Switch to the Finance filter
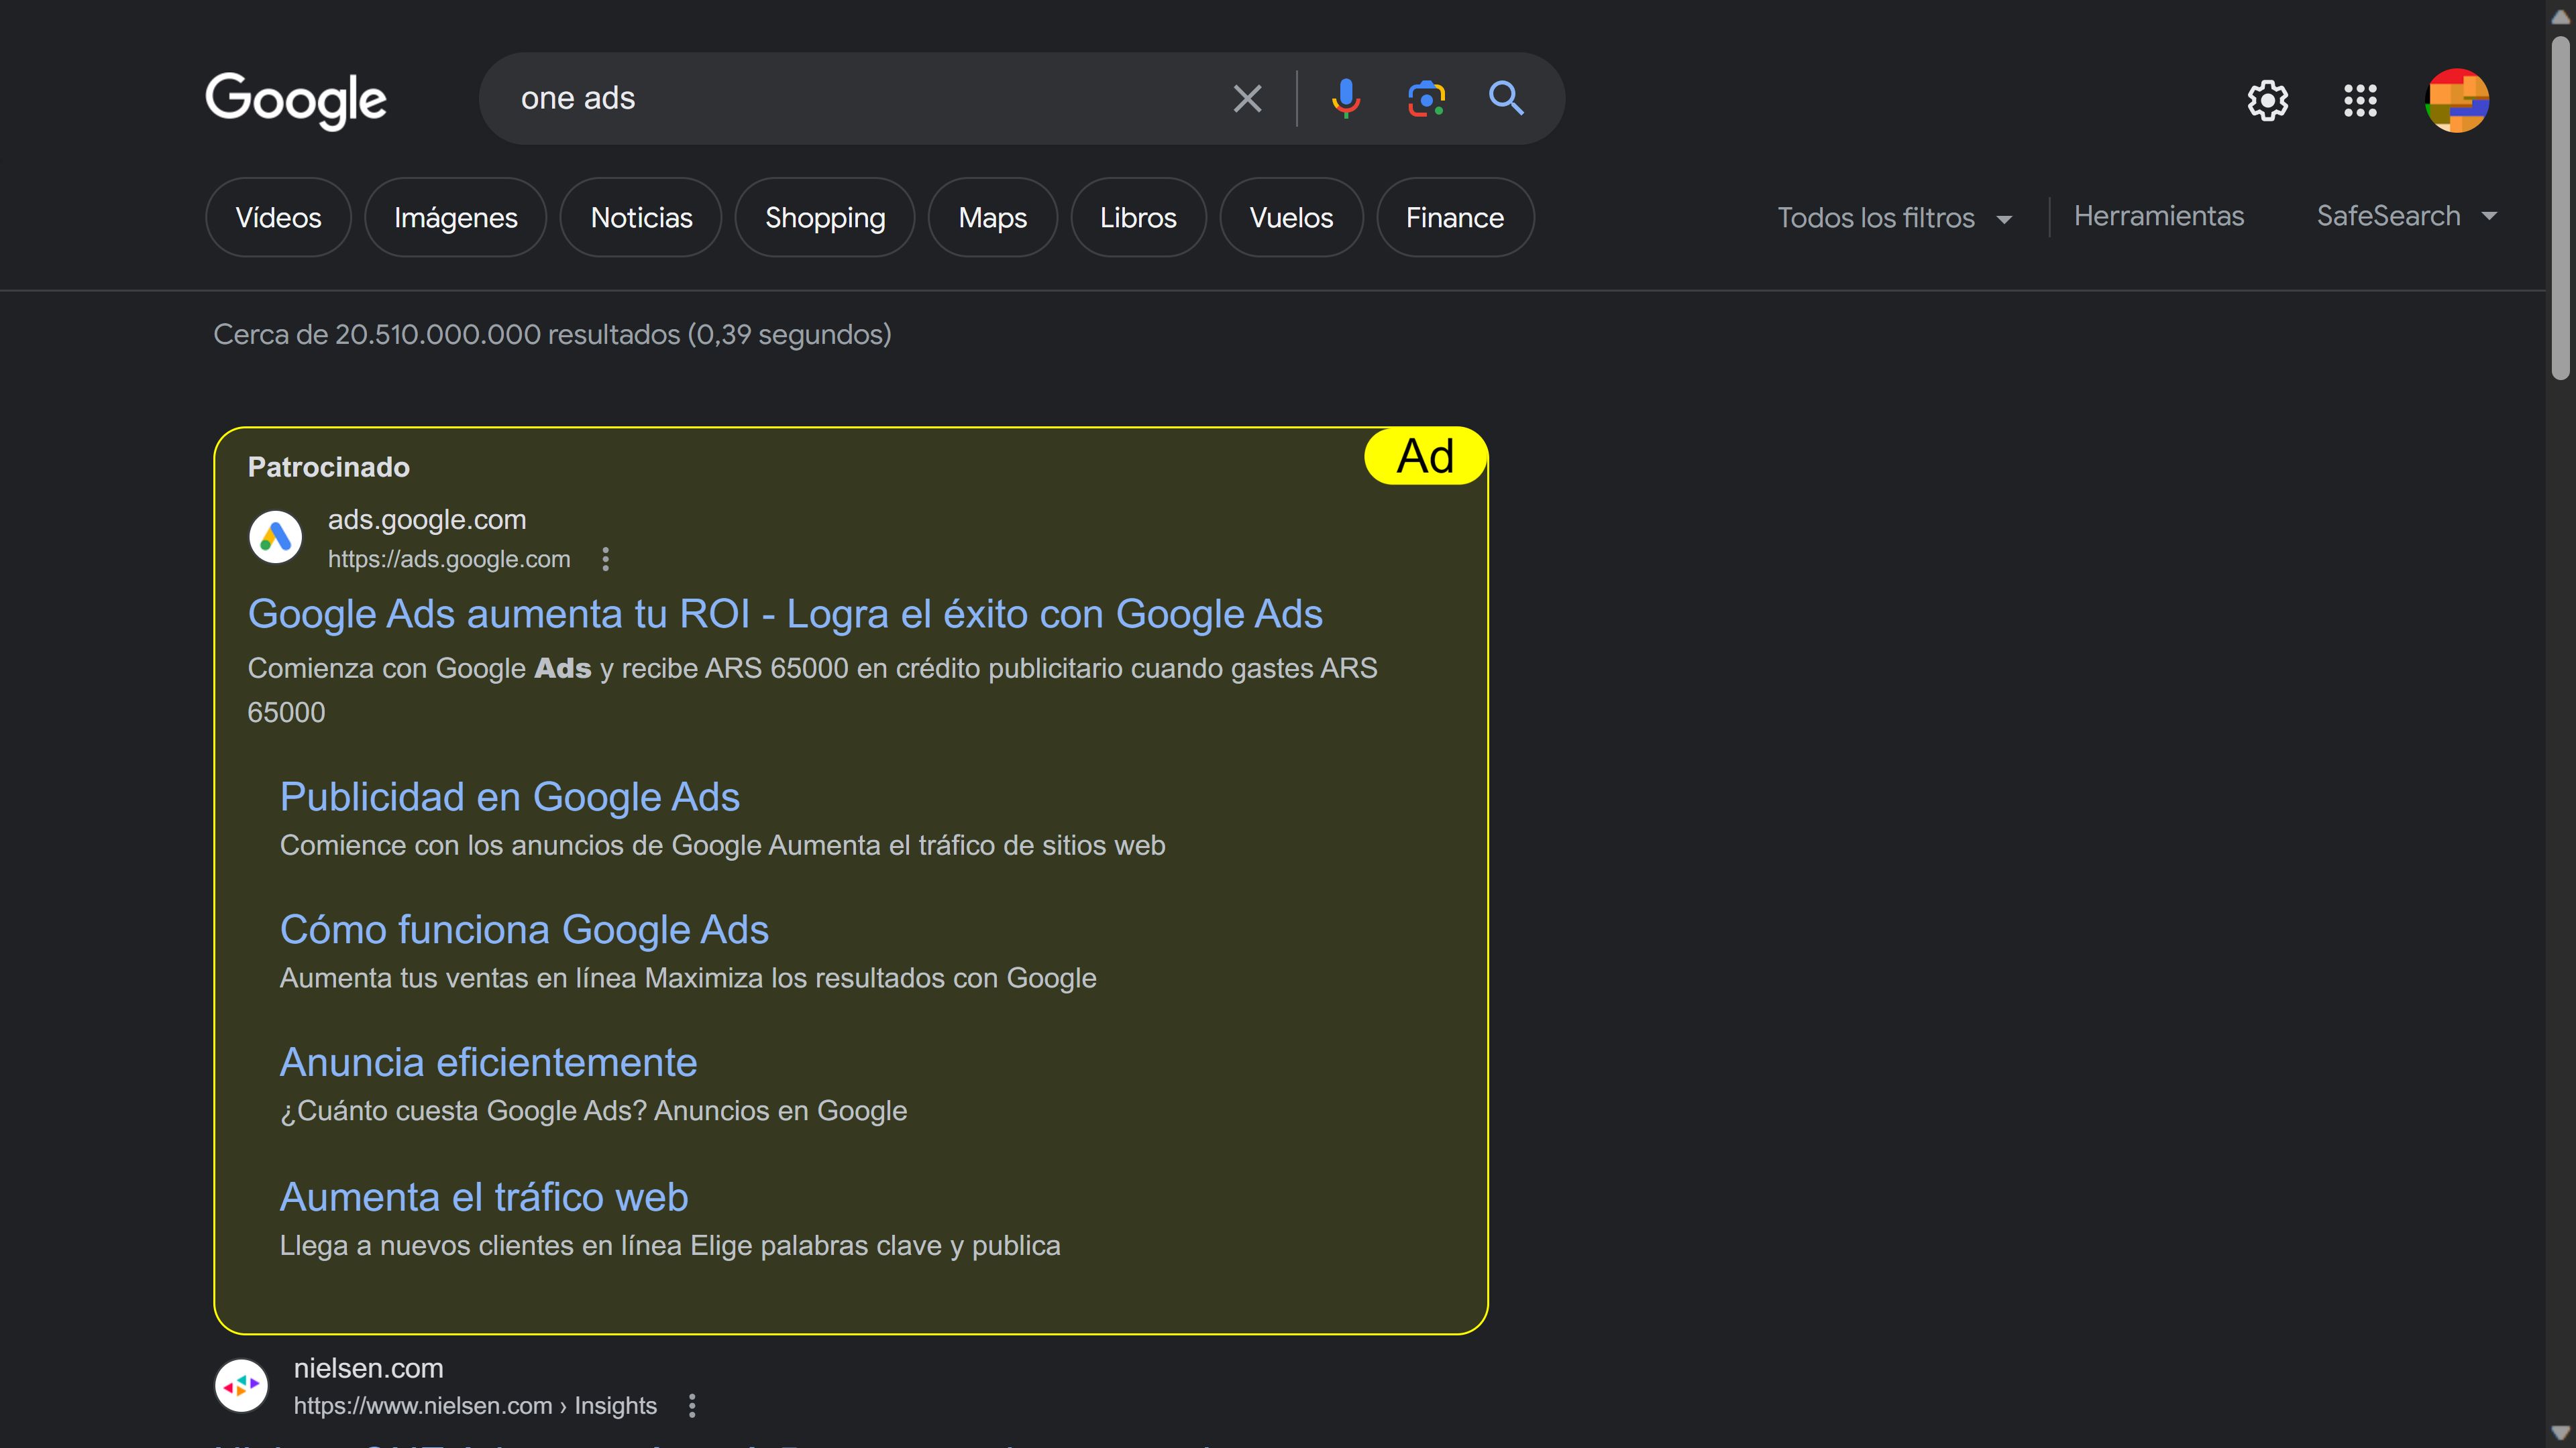Viewport: 2576px width, 1448px height. pos(1455,217)
